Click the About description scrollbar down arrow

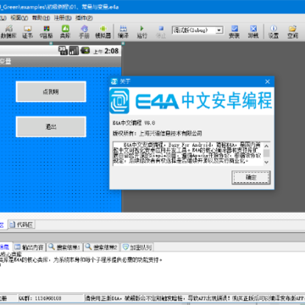266,162
